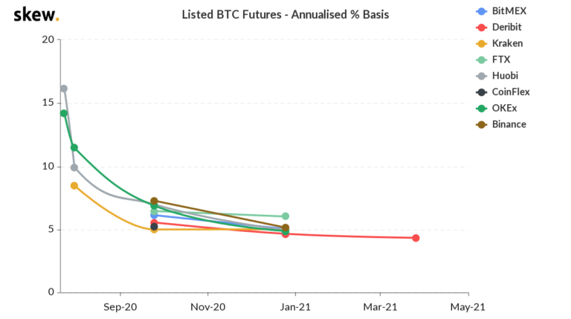Click the chart title Listed BTC Futures
The image size is (571, 319).
point(285,15)
